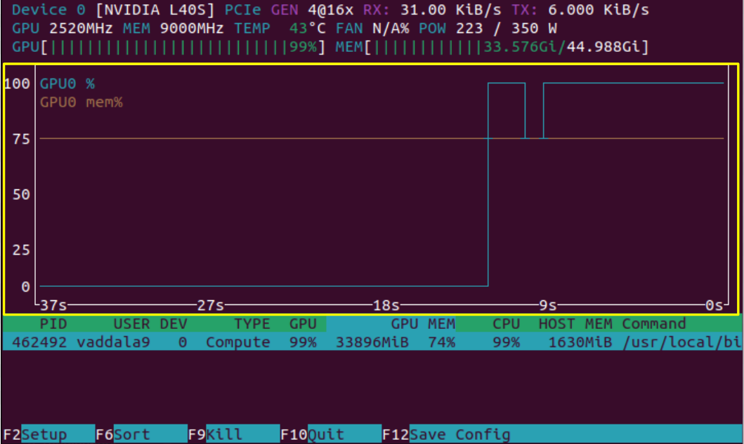This screenshot has width=744, height=444.
Task: Click the GPU0 % legend label
Action: [67, 83]
